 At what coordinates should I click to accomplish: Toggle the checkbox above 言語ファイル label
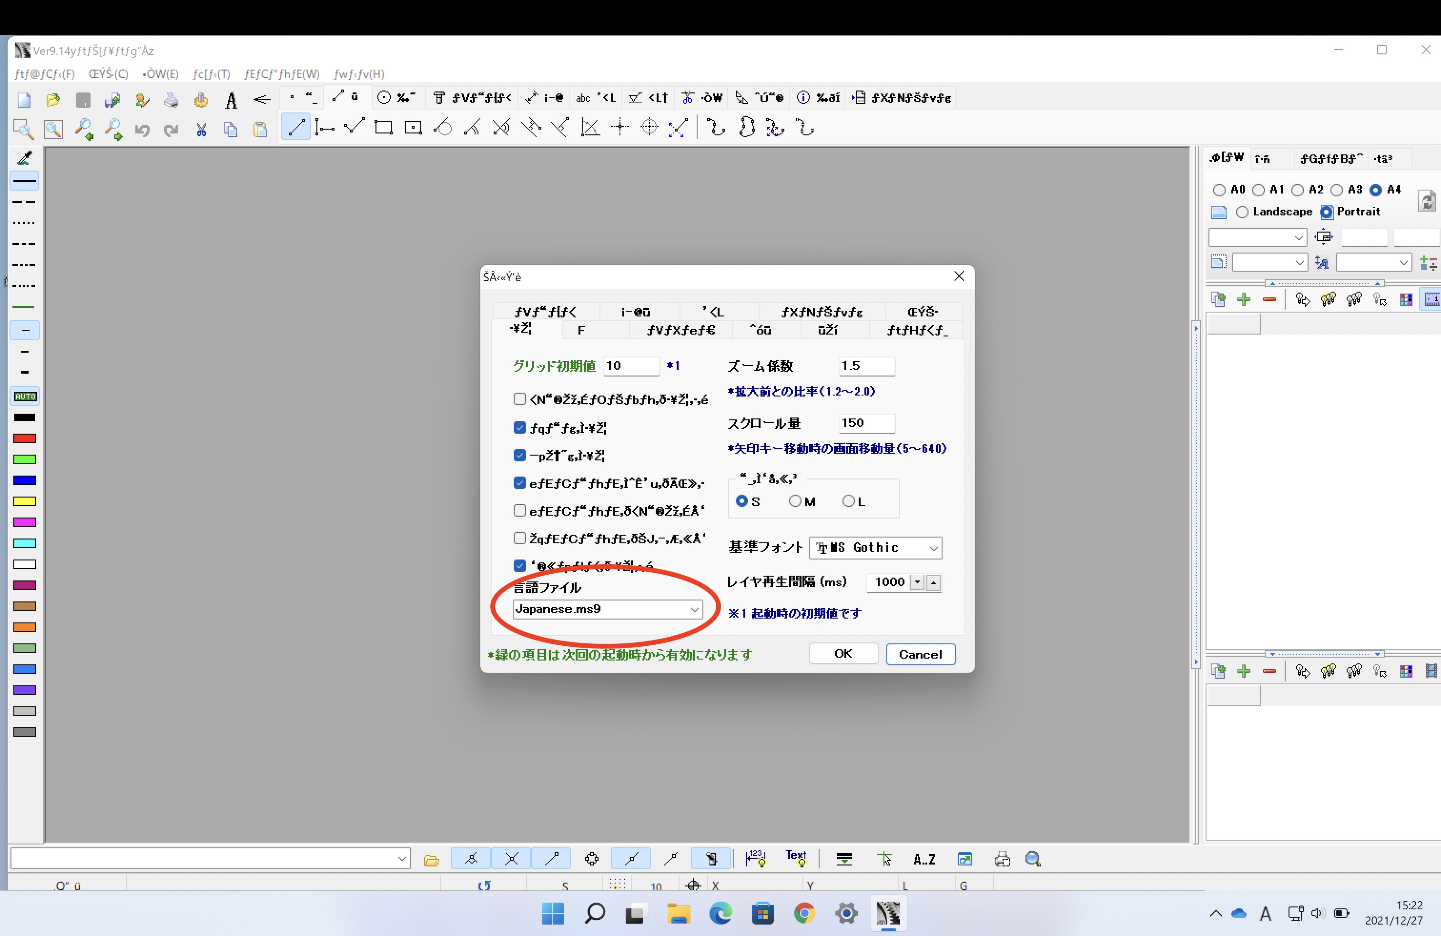pos(519,566)
